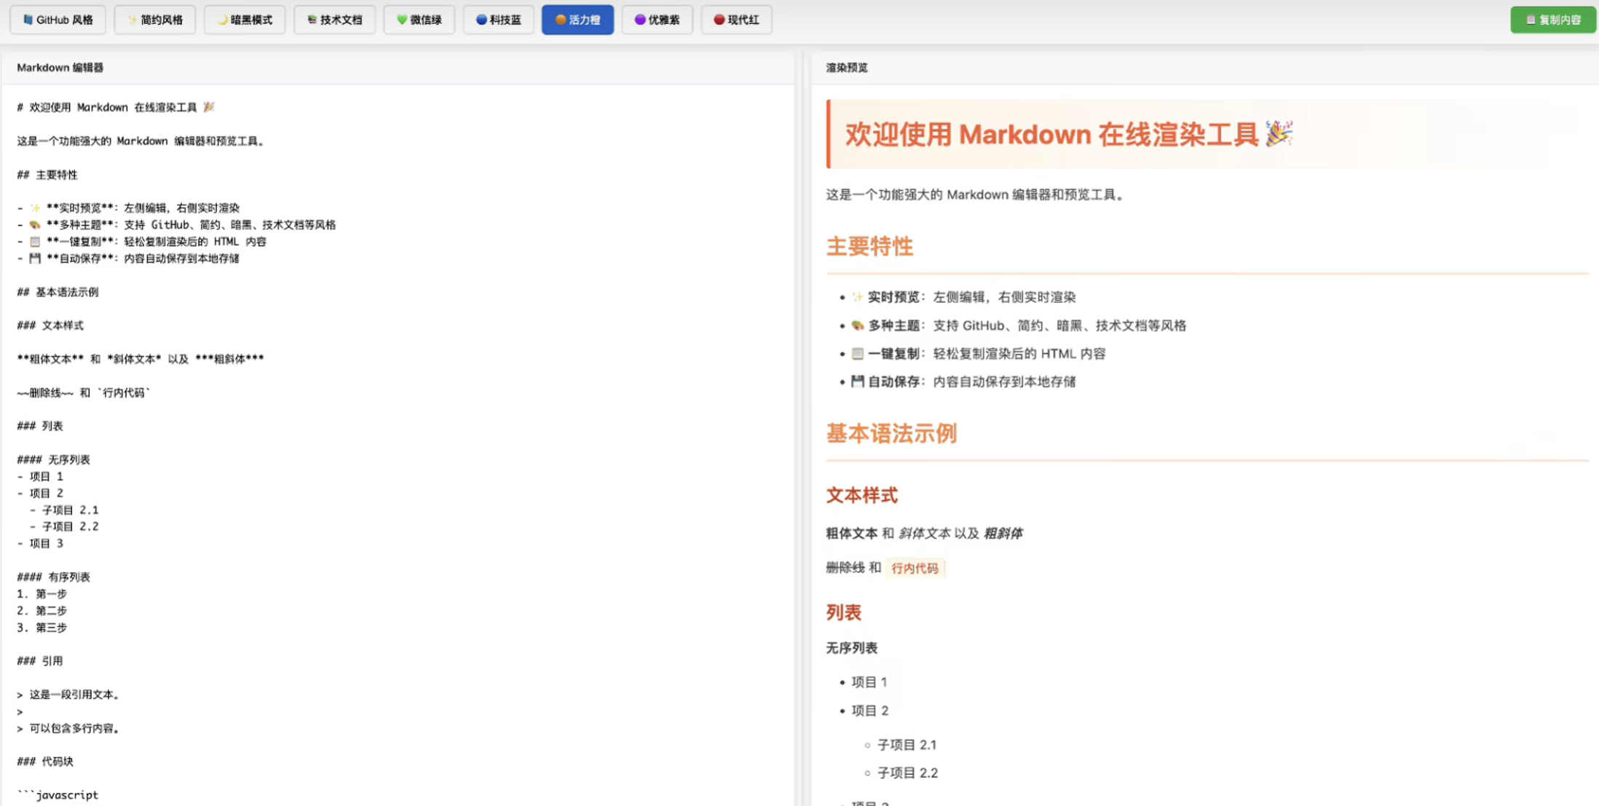Viewport: 1599px width, 806px height.
Task: Click the active 活力橙 theme button
Action: click(577, 20)
